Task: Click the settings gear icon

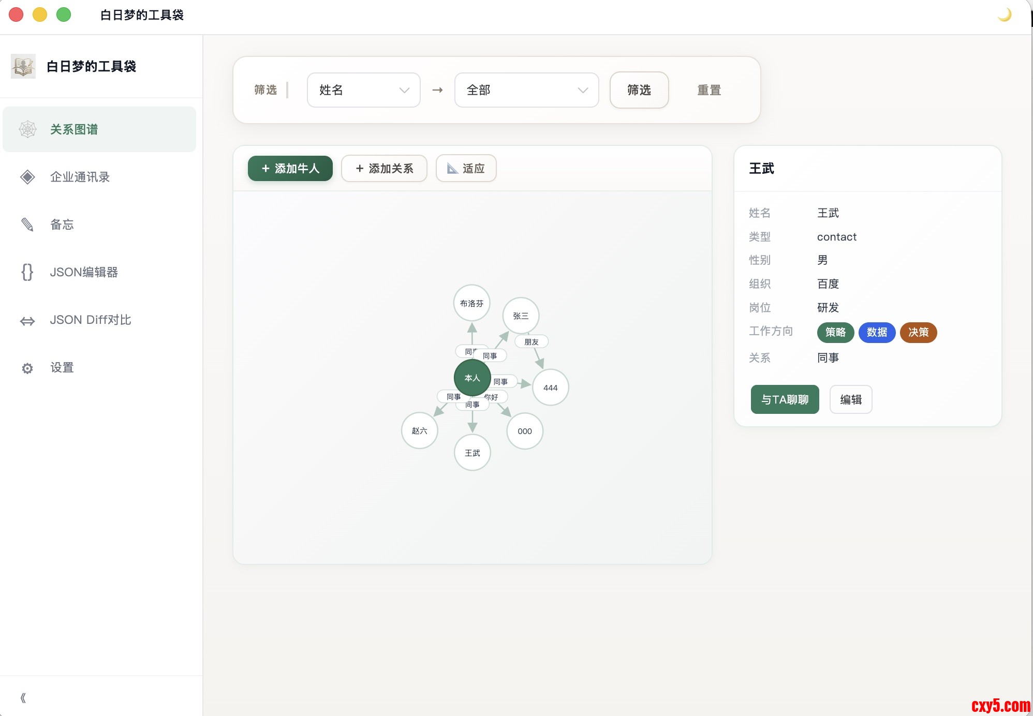Action: [27, 368]
